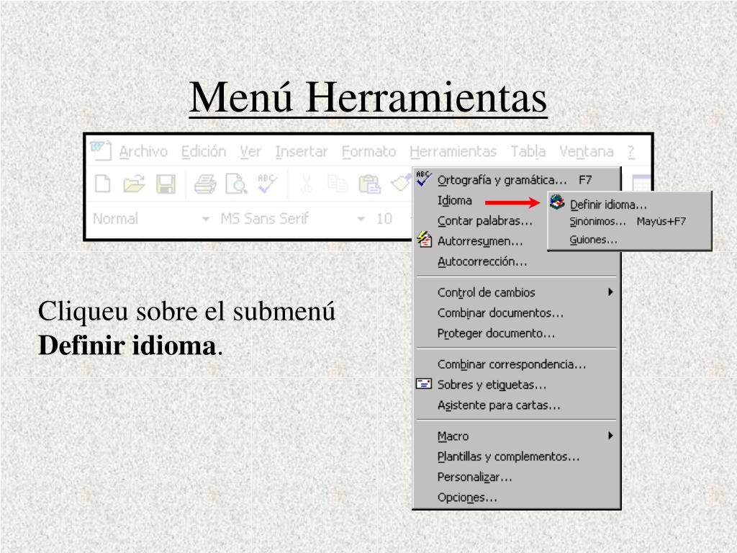This screenshot has height=553, width=737.
Task: Open print preview magnifier icon
Action: point(236,184)
